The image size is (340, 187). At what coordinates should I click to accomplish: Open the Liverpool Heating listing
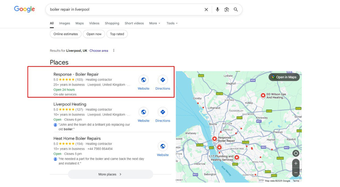pos(70,104)
